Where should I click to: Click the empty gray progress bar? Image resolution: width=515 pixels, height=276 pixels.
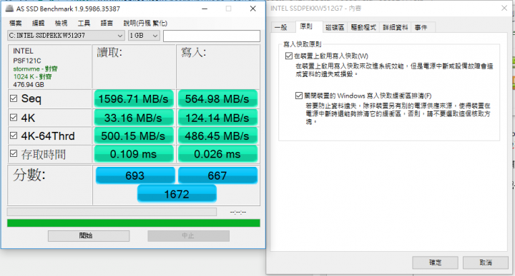pos(112,212)
